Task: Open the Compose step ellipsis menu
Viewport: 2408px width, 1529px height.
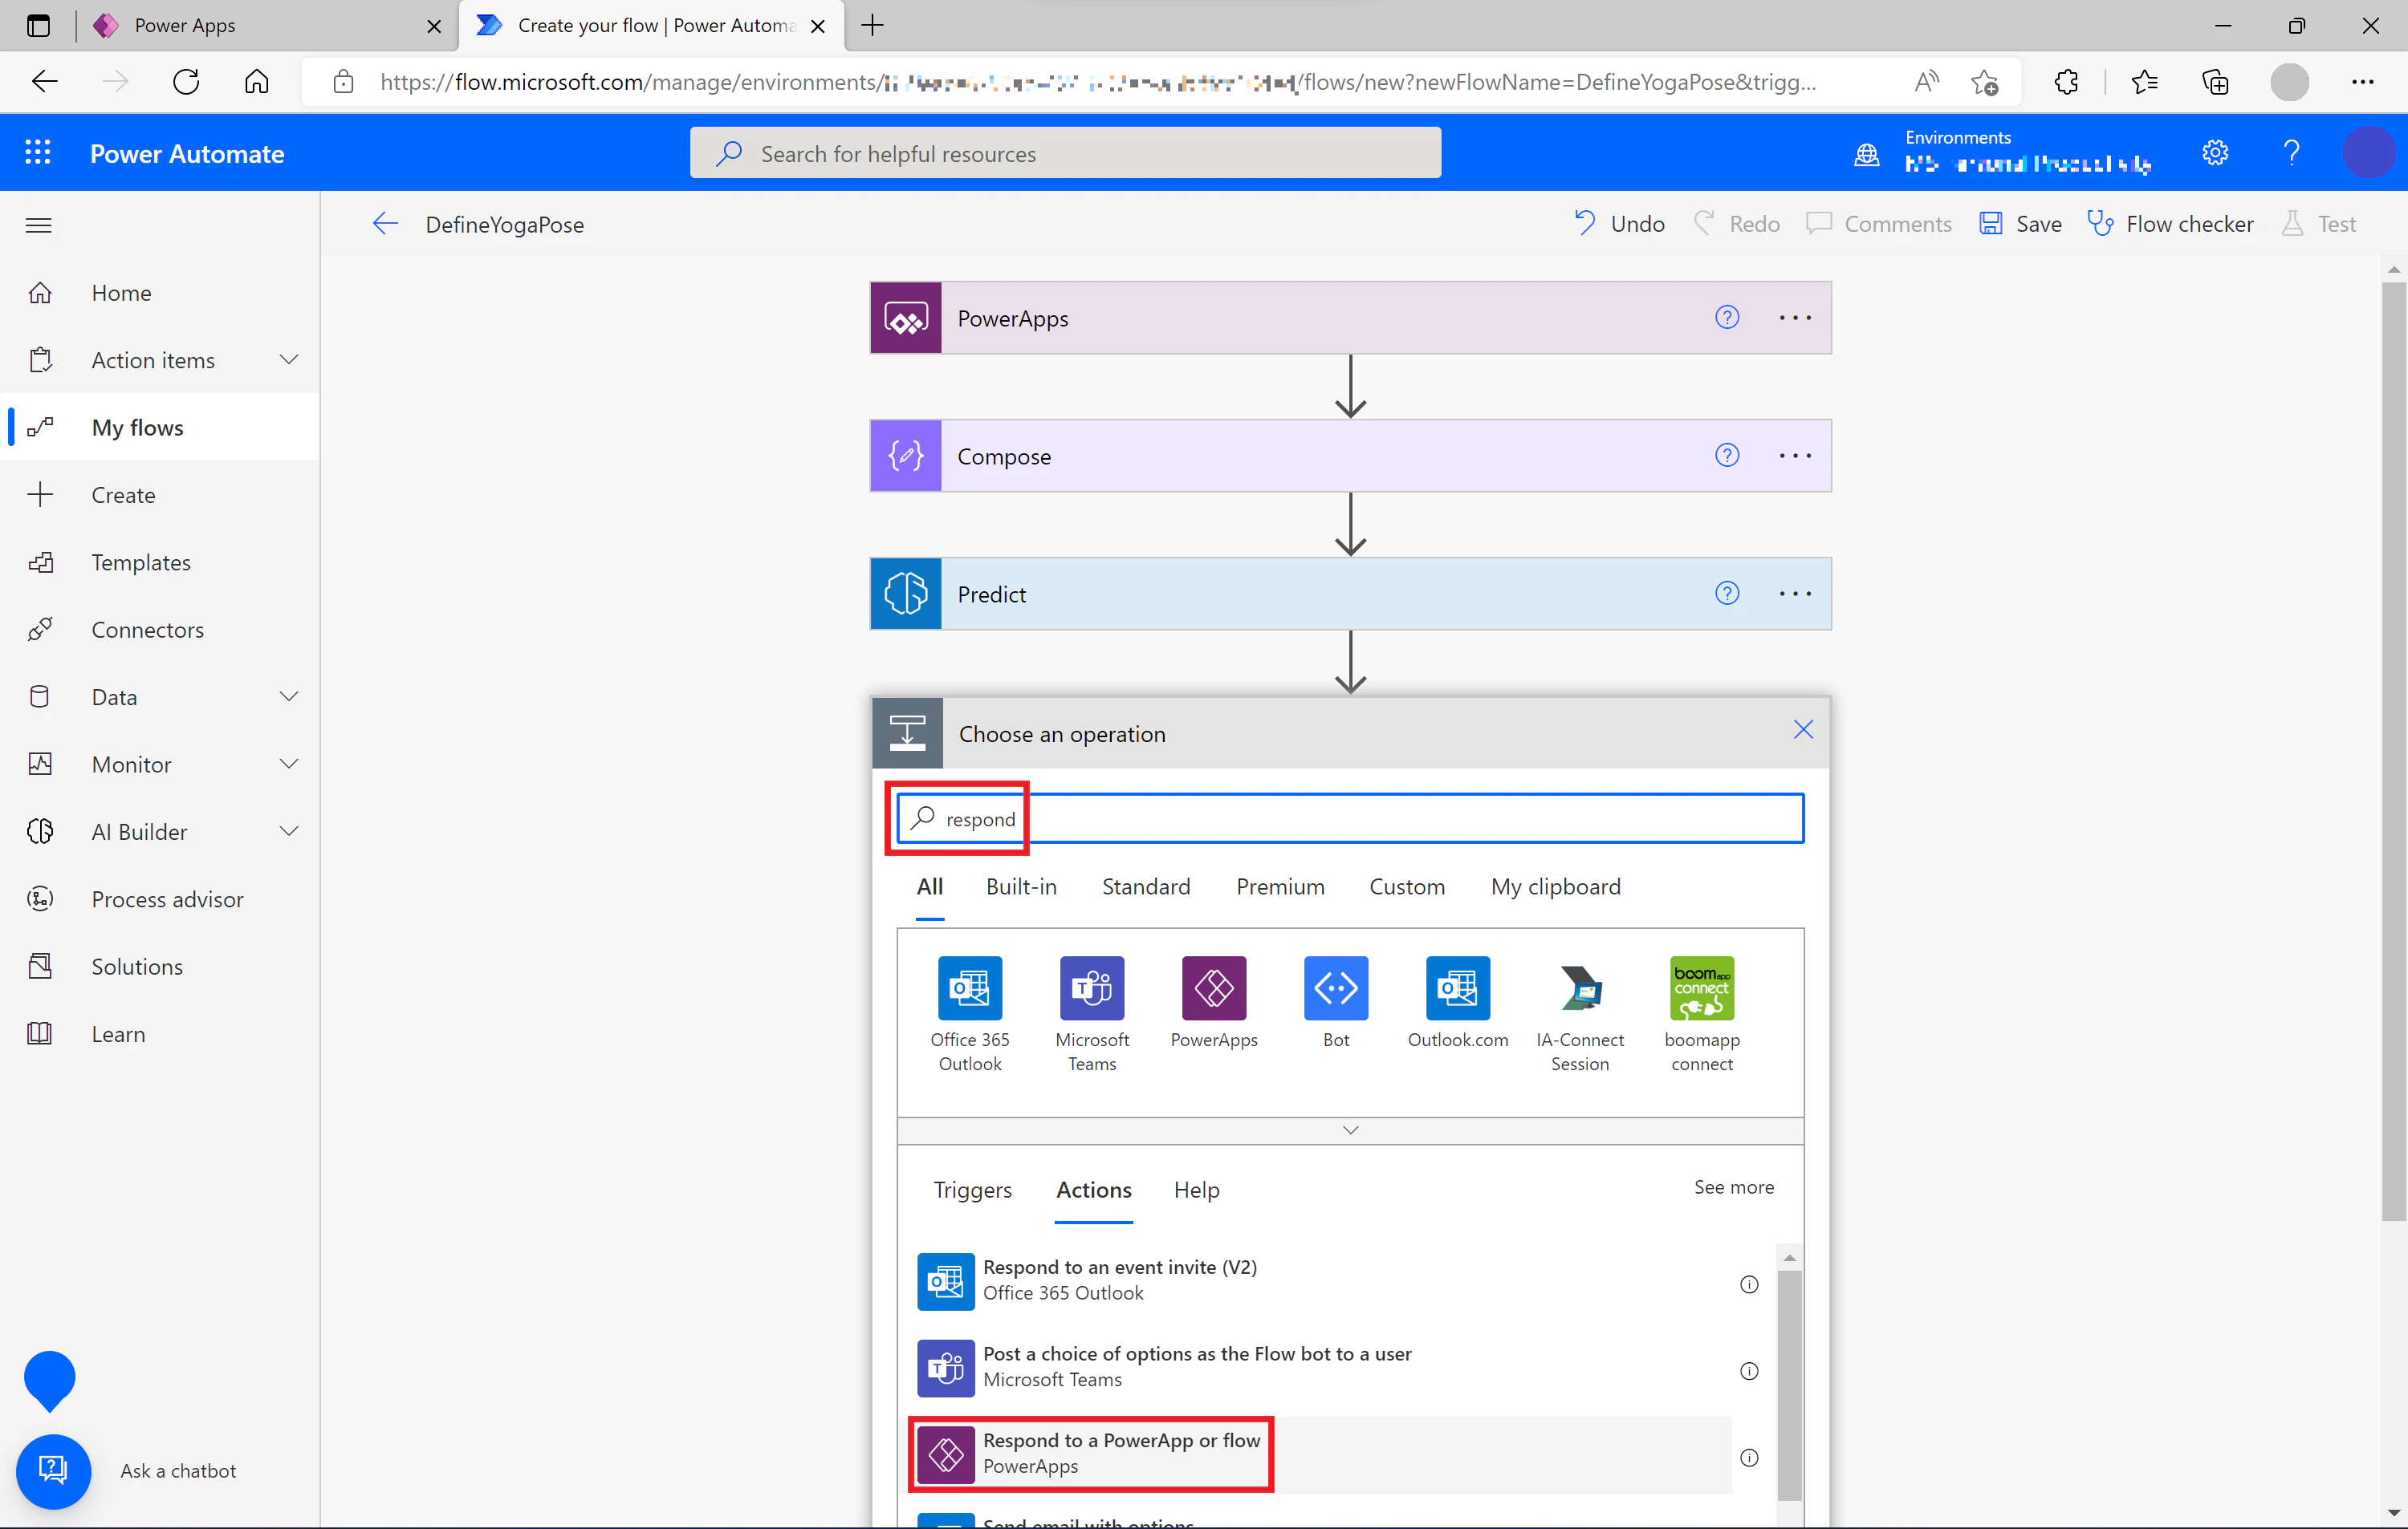Action: [1795, 456]
